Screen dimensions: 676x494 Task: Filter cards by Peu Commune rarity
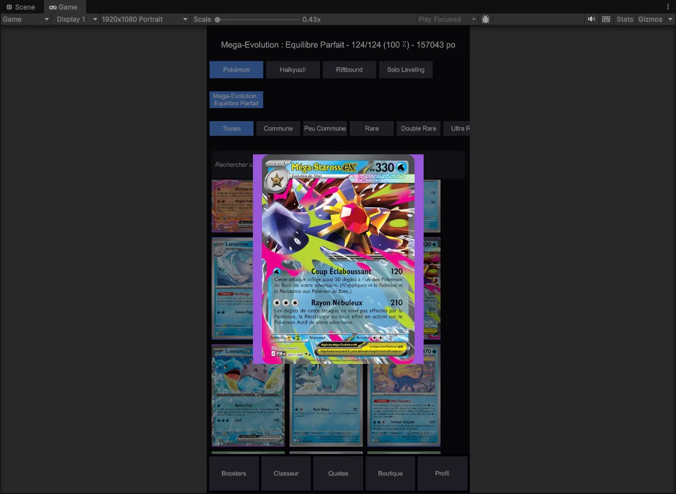(x=325, y=128)
